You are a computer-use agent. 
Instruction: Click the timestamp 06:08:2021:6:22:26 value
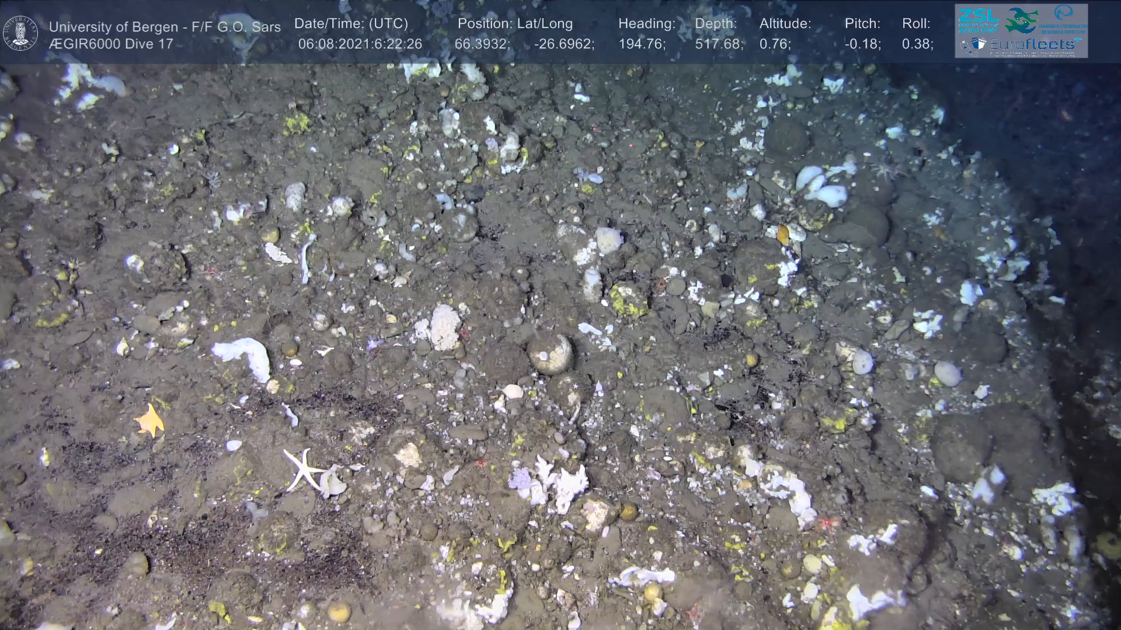click(360, 44)
